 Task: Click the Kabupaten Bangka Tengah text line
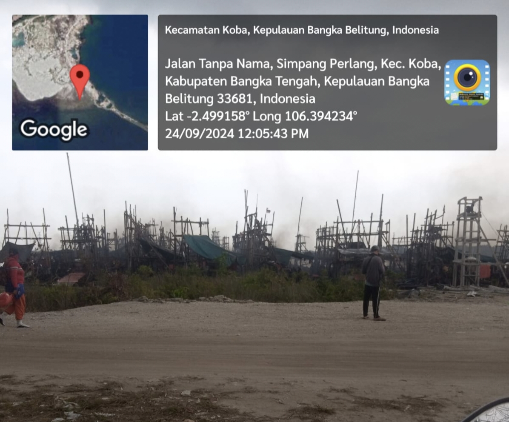coord(297,81)
